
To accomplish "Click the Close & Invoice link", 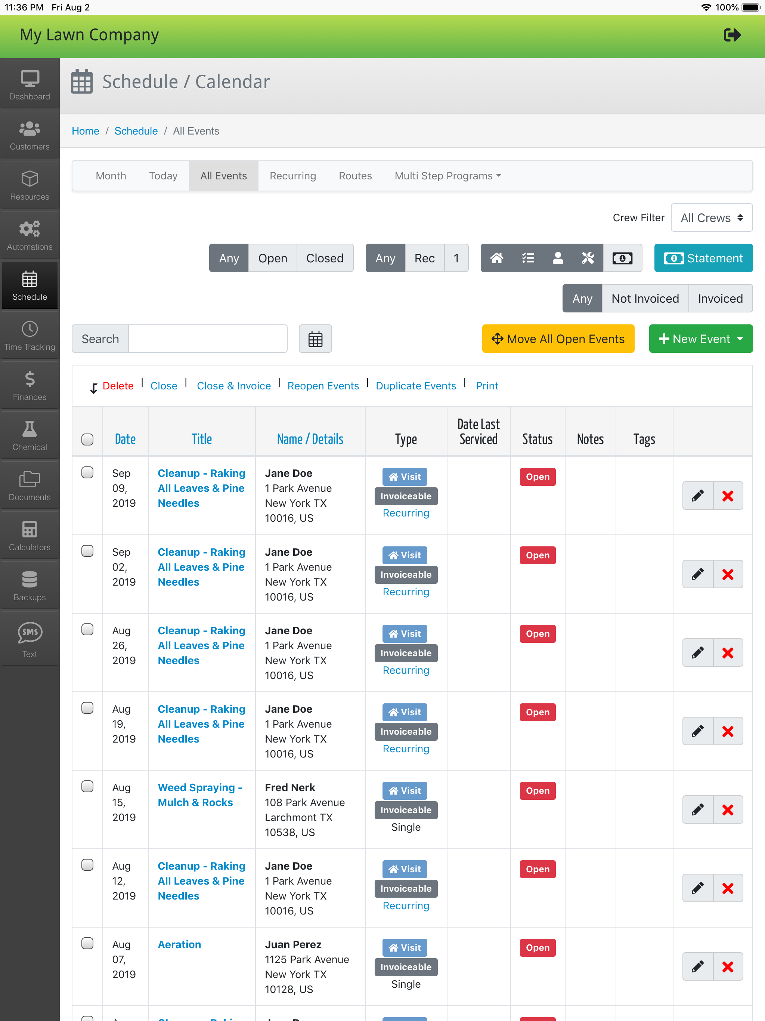I will click(x=233, y=386).
